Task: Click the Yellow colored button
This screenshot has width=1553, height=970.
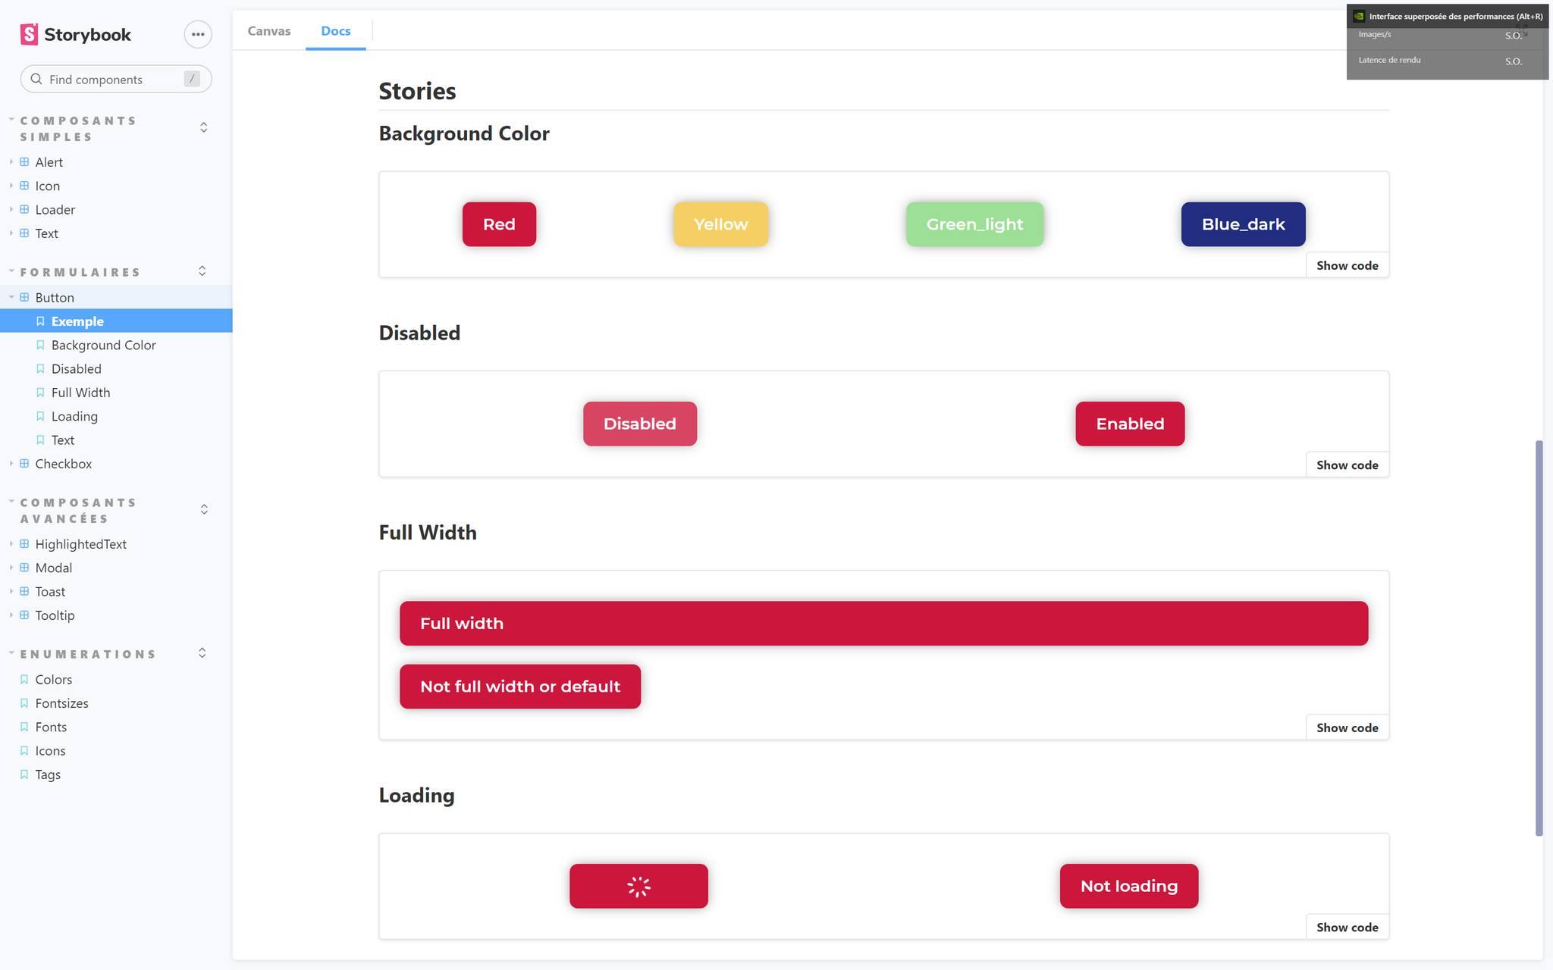Action: click(x=721, y=224)
